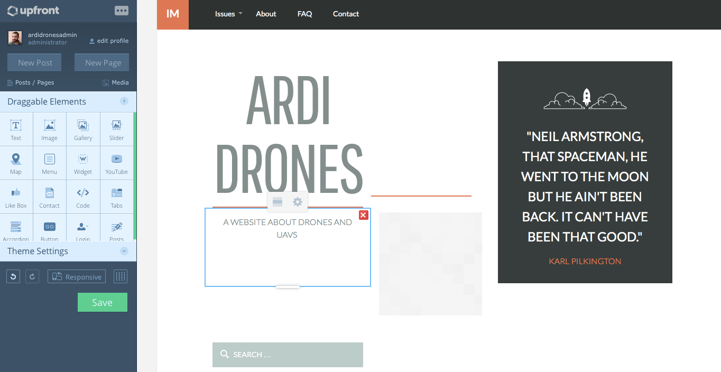Click inside the Search input field
The image size is (721, 372).
tap(288, 355)
